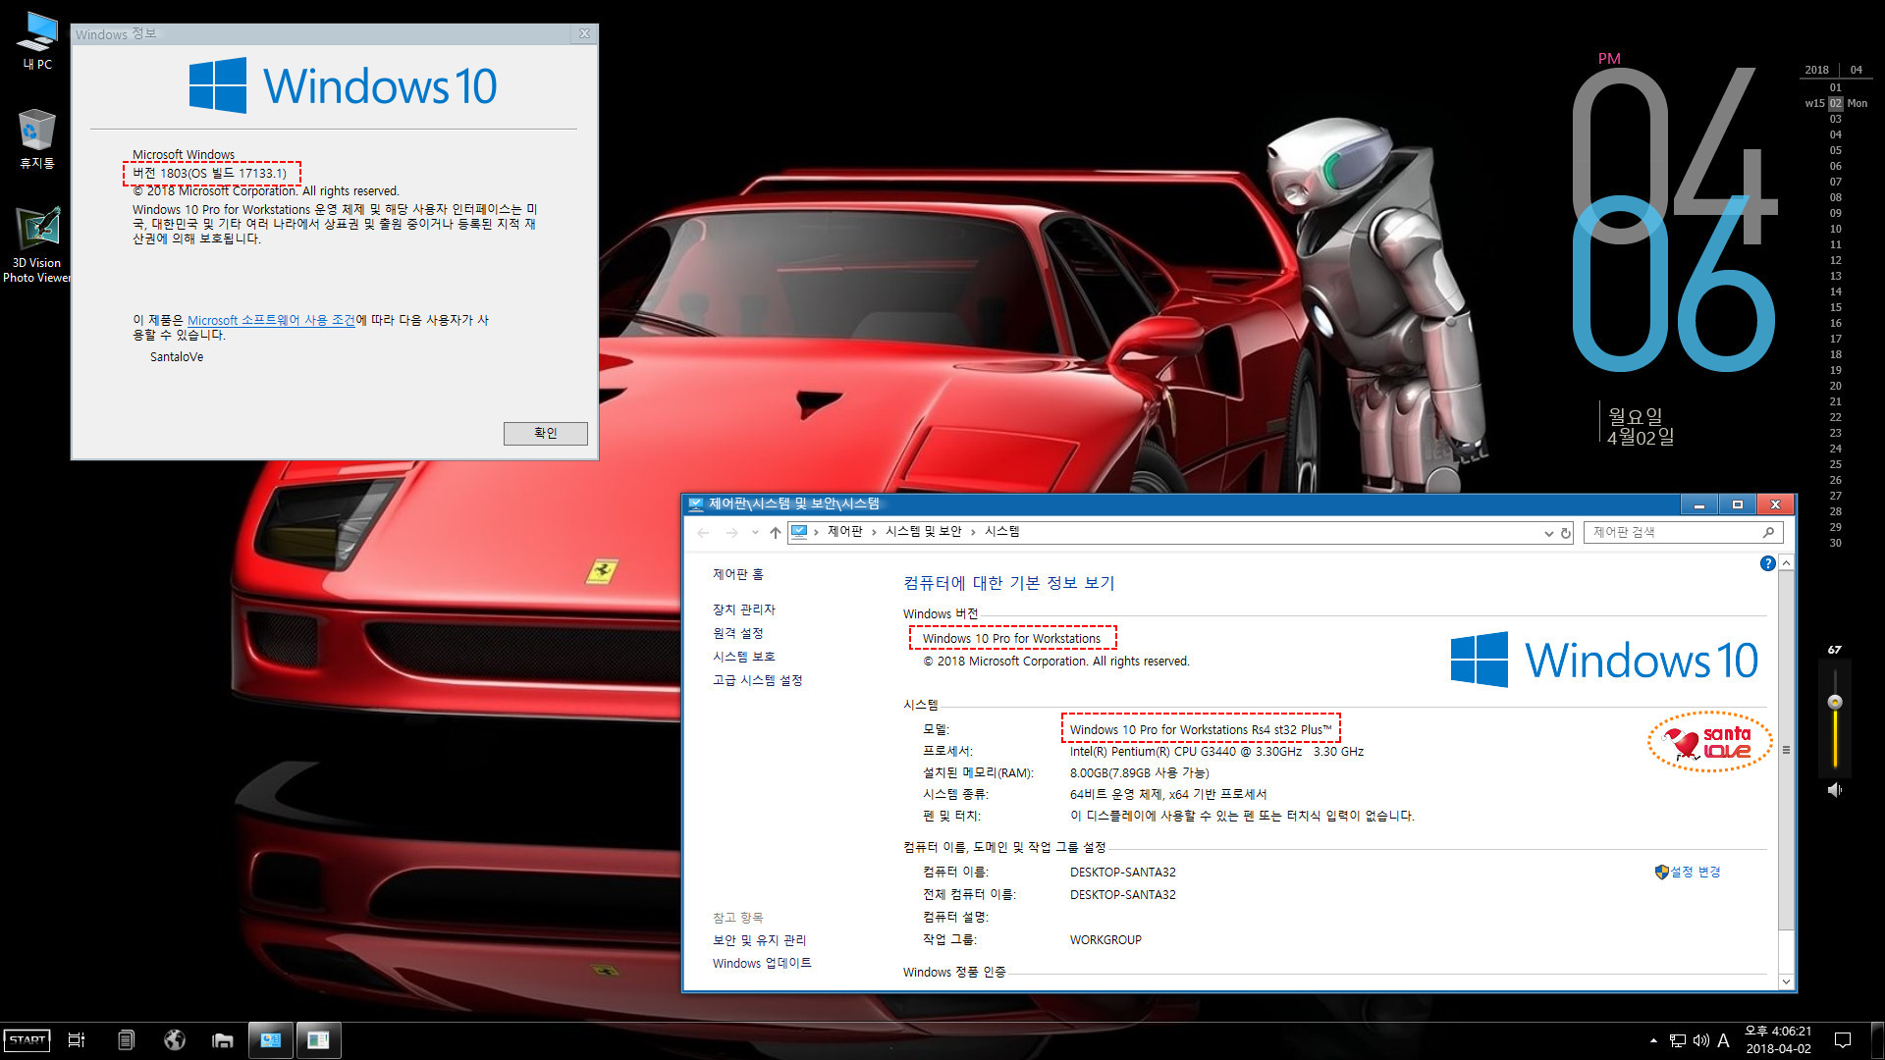
Task: Go forward in system control panel
Action: point(731,532)
